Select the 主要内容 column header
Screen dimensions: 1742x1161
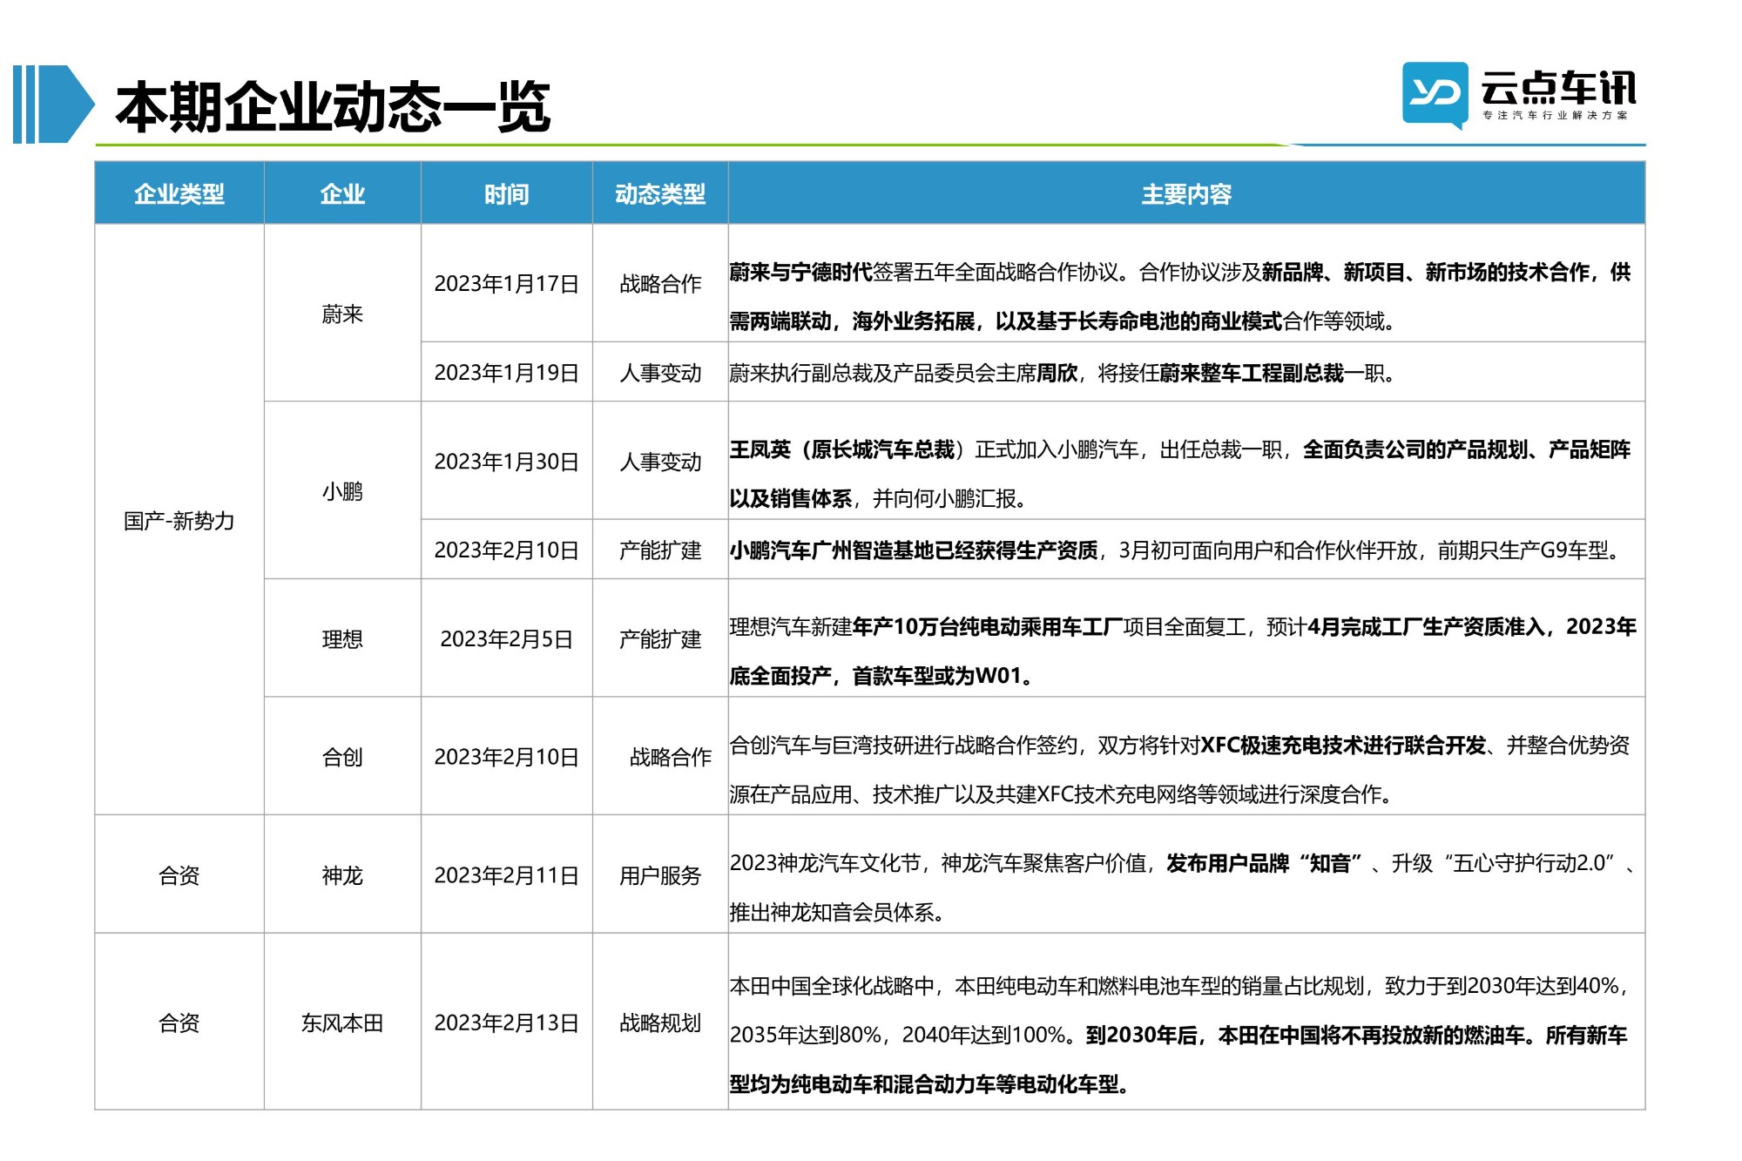[x=1186, y=193]
